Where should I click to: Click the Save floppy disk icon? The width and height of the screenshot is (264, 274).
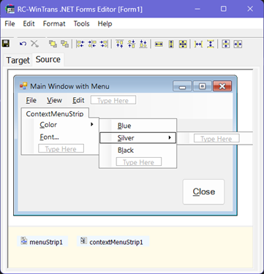click(6, 44)
